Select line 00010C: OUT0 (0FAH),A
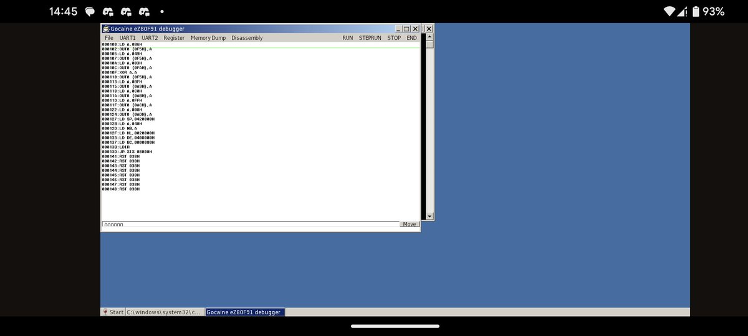This screenshot has height=336, width=748. (127, 67)
